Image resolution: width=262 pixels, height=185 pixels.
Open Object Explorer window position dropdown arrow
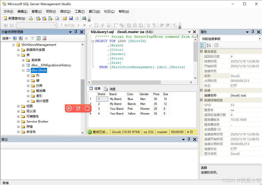pyautogui.click(x=70, y=32)
